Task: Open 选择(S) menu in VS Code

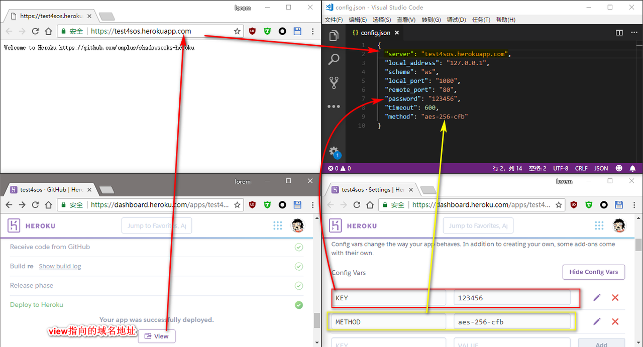Action: click(x=382, y=20)
